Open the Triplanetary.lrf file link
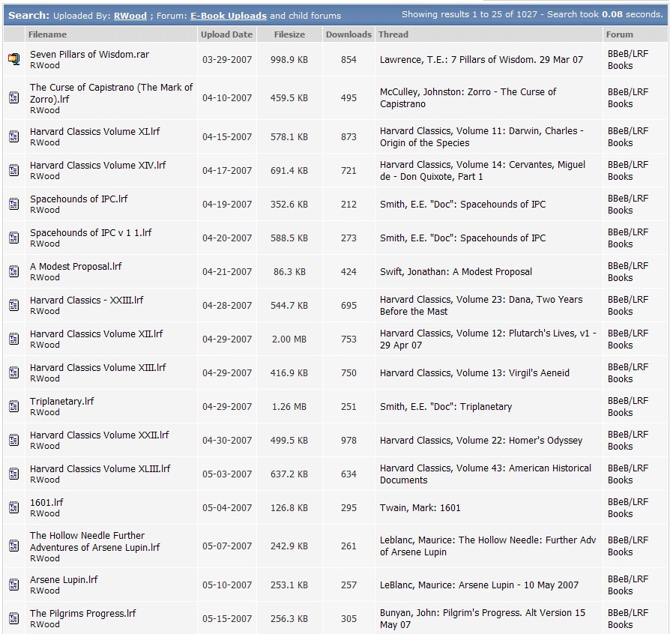This screenshot has height=634, width=670. 61,402
